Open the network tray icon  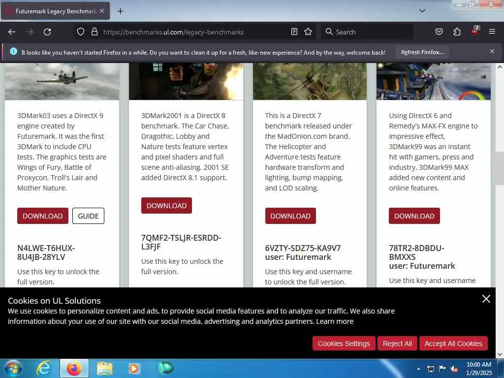430,369
